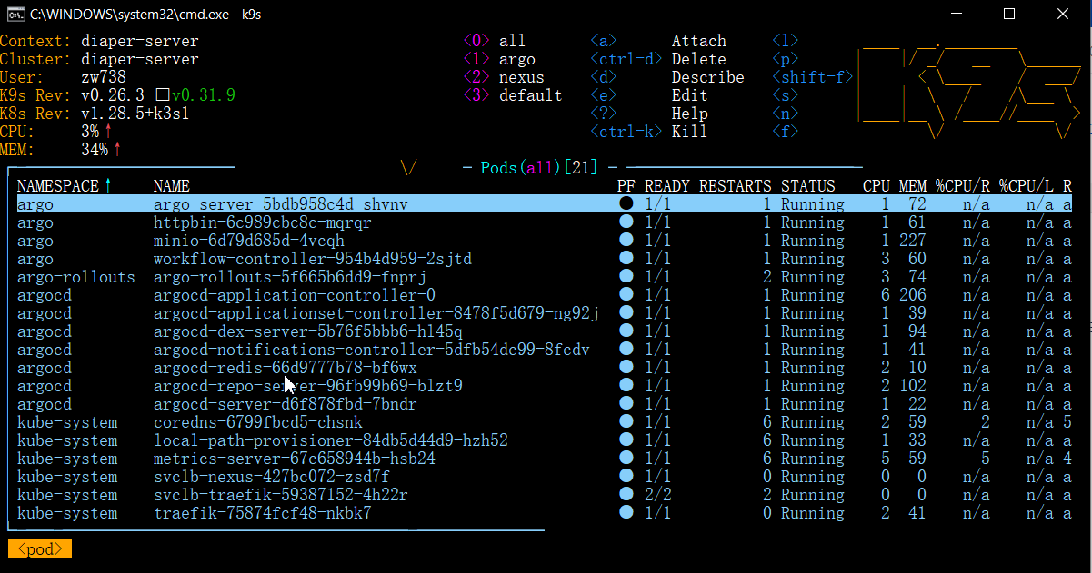Click the NAME column header
This screenshot has height=573, width=1092.
172,186
